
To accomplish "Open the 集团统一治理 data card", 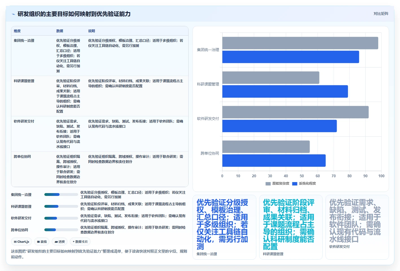I will tap(224, 227).
